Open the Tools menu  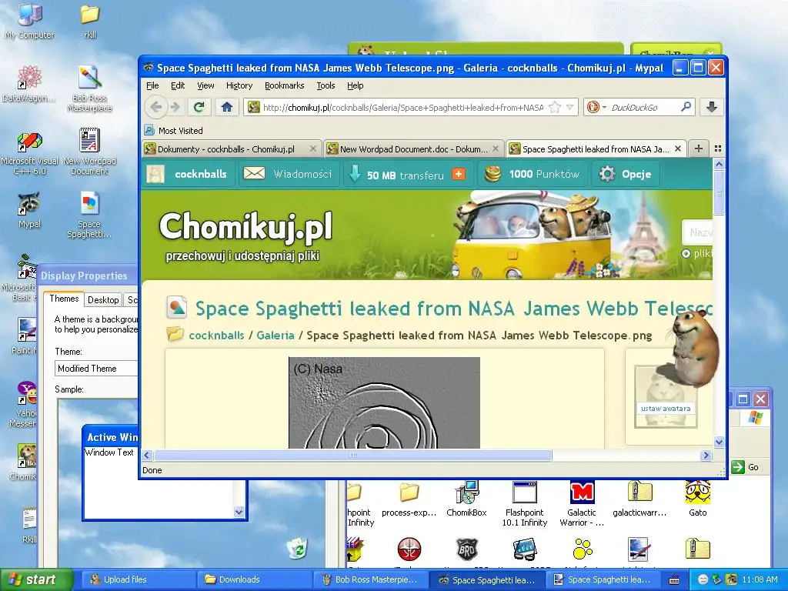(x=326, y=85)
